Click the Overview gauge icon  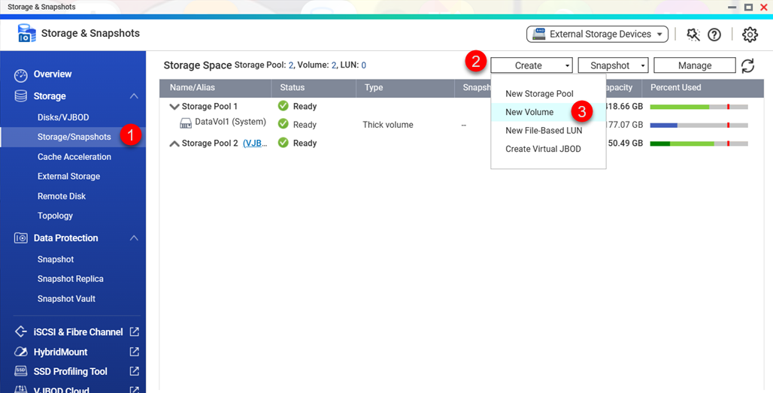tap(21, 75)
